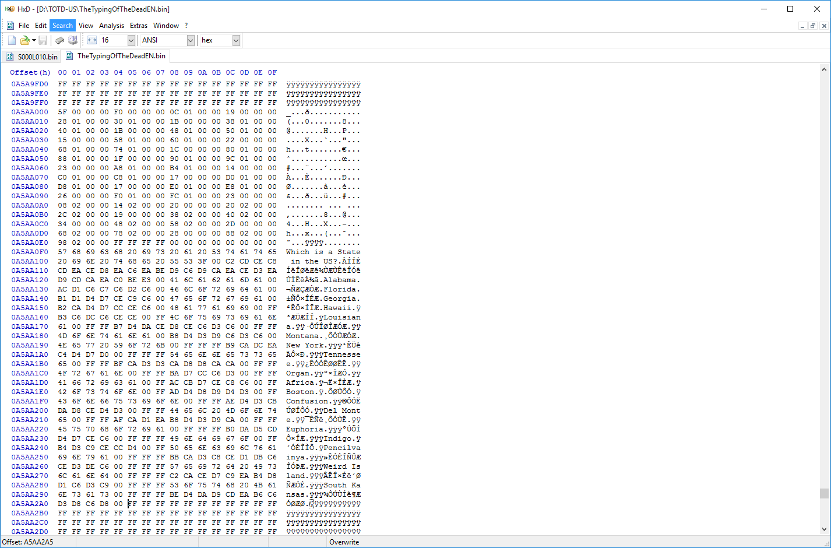This screenshot has width=831, height=548.
Task: Click the 00 column header
Action: (62, 72)
